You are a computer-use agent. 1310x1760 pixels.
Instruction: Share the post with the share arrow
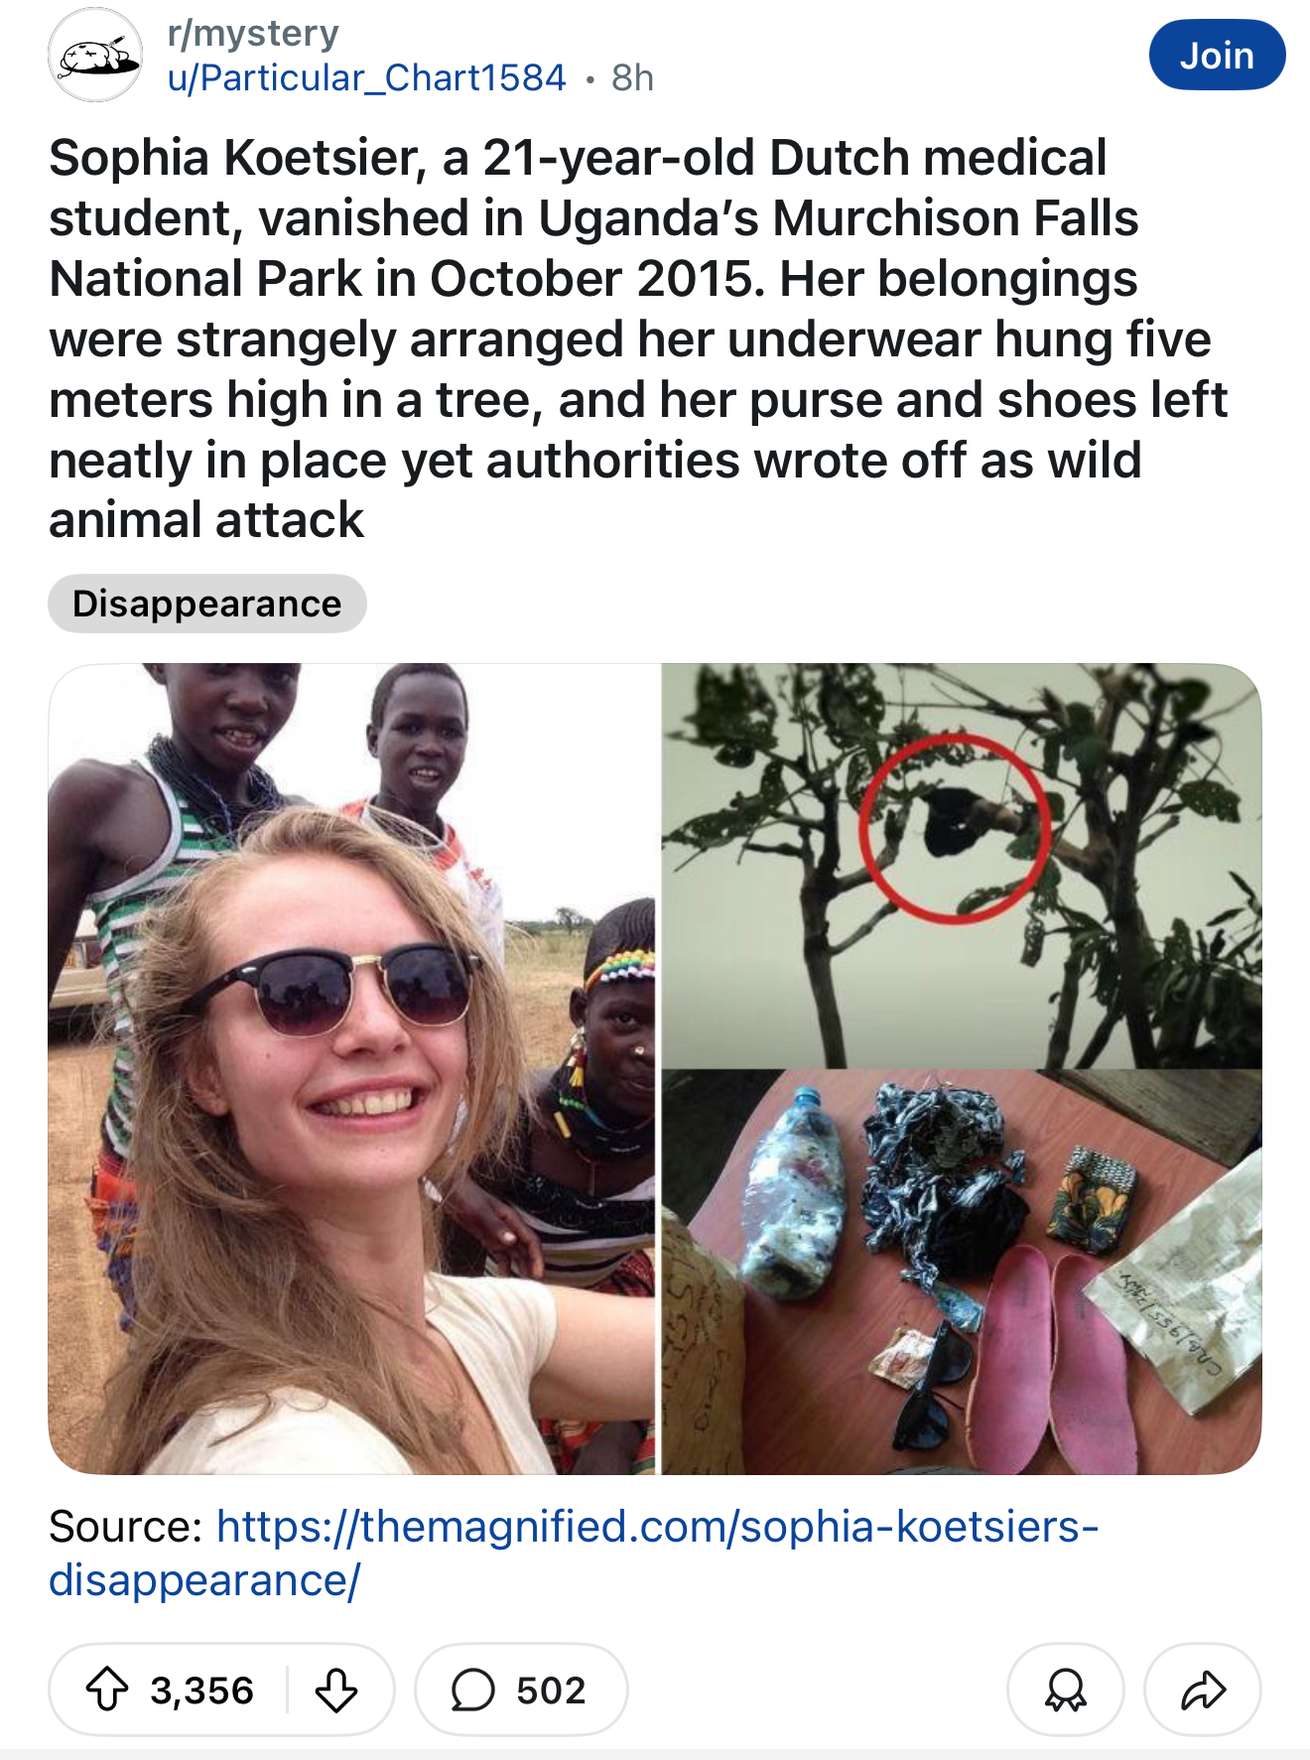pyautogui.click(x=1203, y=1690)
